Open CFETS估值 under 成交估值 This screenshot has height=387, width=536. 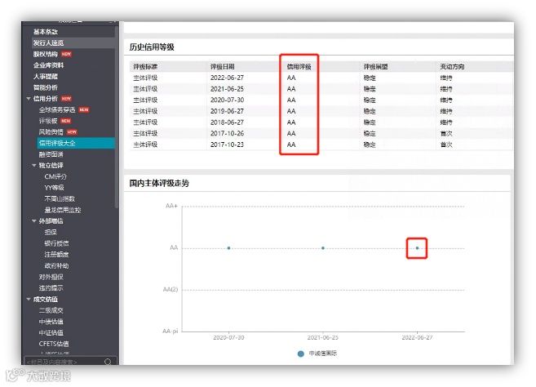pos(54,344)
